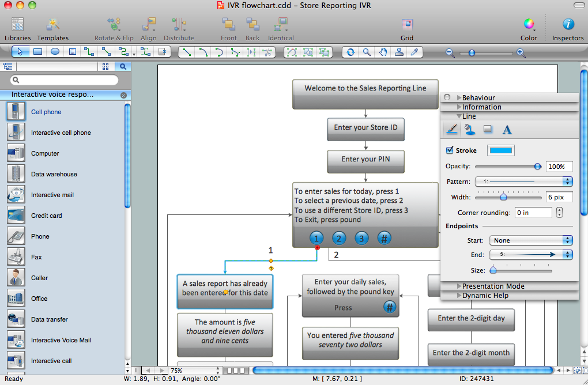
Task: Click the zoom in magnifier icon
Action: 521,53
